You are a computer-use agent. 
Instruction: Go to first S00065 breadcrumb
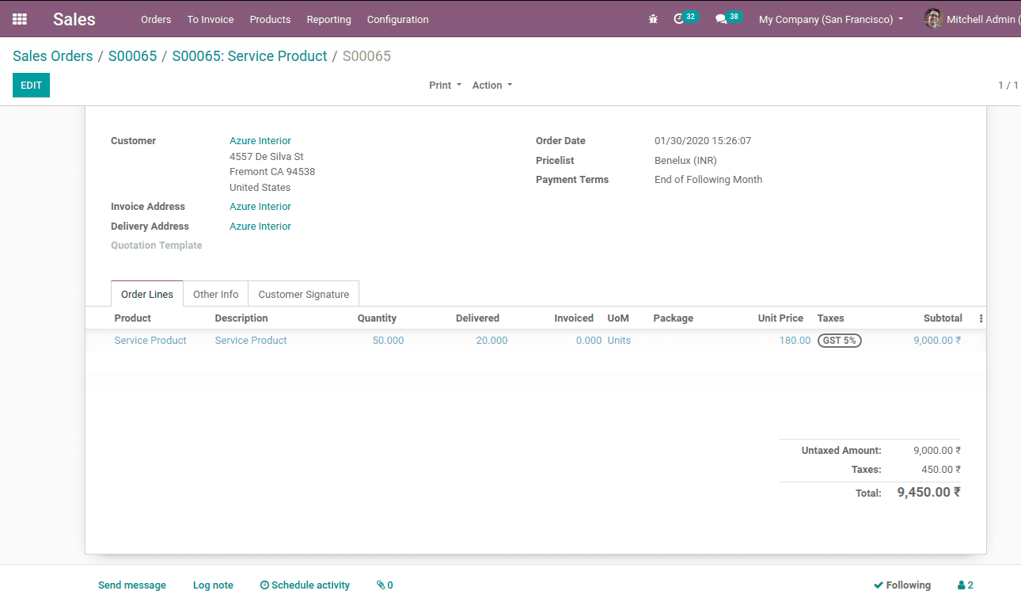point(132,56)
